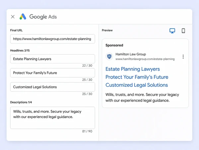Click the 81 / 90 character counter
Screen dimensions: 199x150
(x=87, y=131)
